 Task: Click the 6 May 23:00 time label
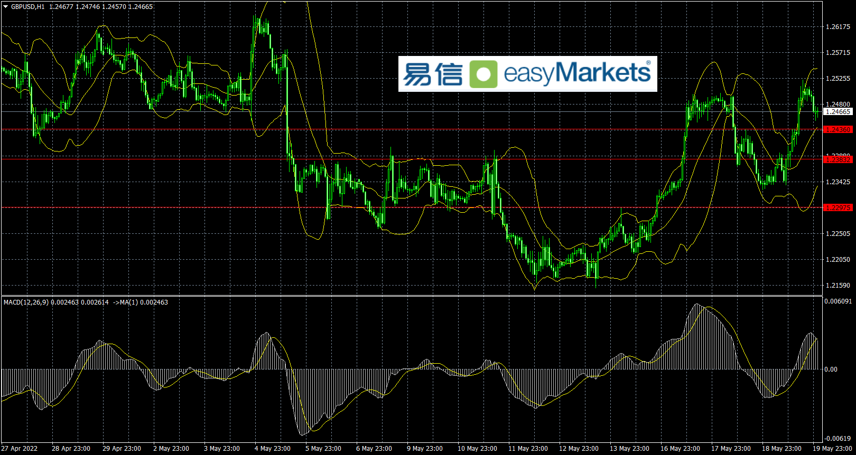point(374,449)
